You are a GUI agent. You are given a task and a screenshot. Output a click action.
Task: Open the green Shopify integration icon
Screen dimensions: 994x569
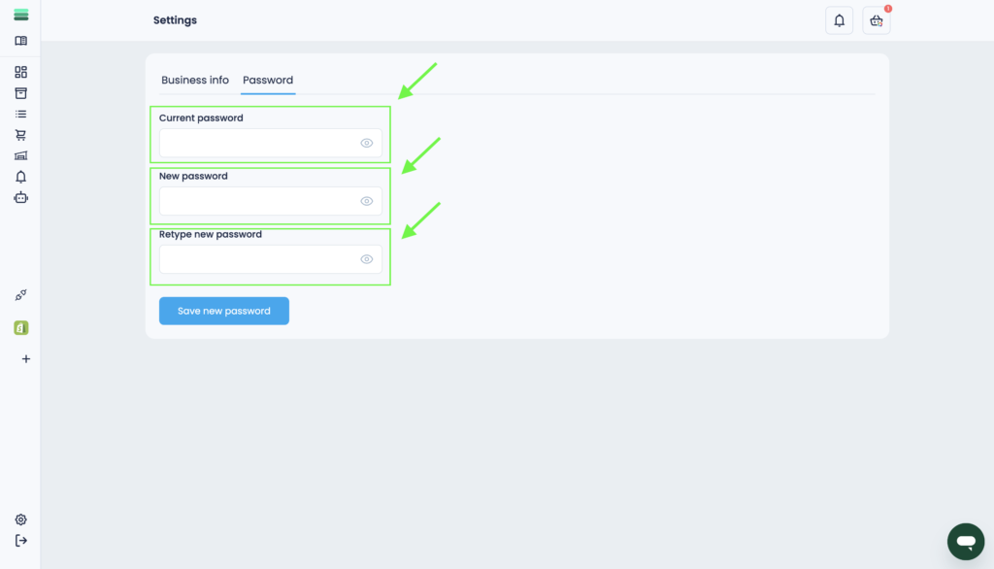(20, 328)
